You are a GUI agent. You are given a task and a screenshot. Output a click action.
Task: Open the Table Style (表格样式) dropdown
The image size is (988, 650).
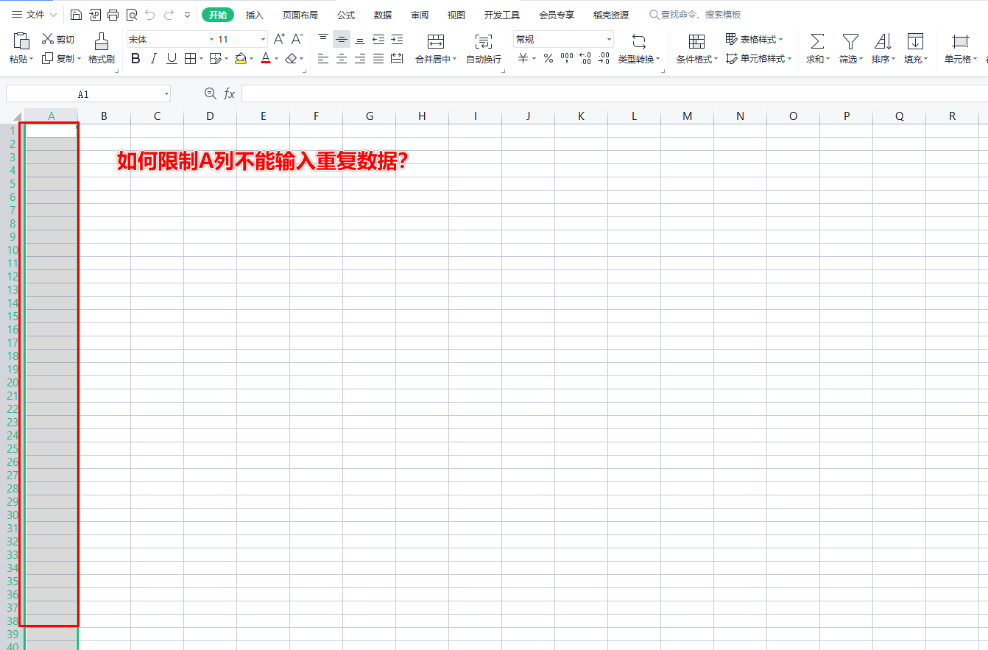(x=754, y=39)
